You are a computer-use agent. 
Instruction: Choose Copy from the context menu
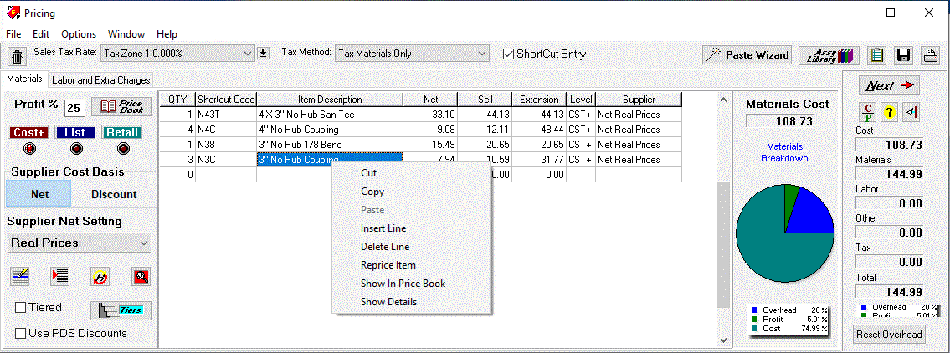click(x=412, y=192)
